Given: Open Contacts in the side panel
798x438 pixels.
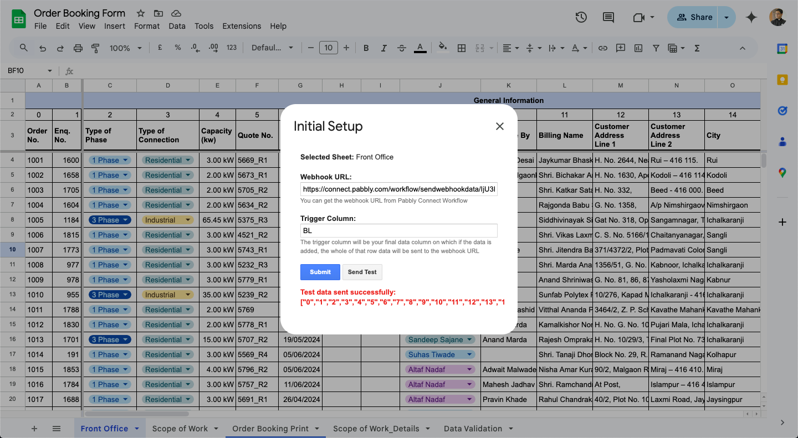Looking at the screenshot, I should tap(782, 142).
